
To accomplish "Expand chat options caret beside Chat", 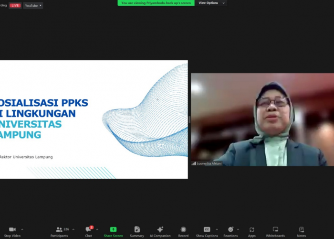I will 97,229.
